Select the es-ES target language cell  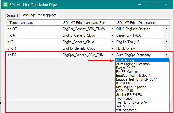(x=34, y=55)
